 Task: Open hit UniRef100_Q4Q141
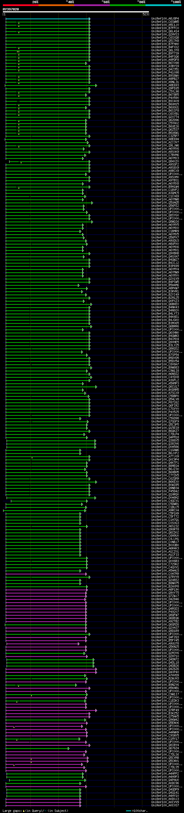165,793
